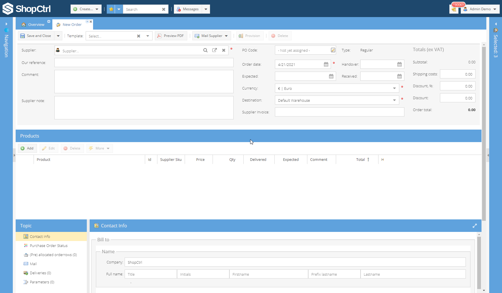Click Delete in Products toolbar

click(x=72, y=148)
